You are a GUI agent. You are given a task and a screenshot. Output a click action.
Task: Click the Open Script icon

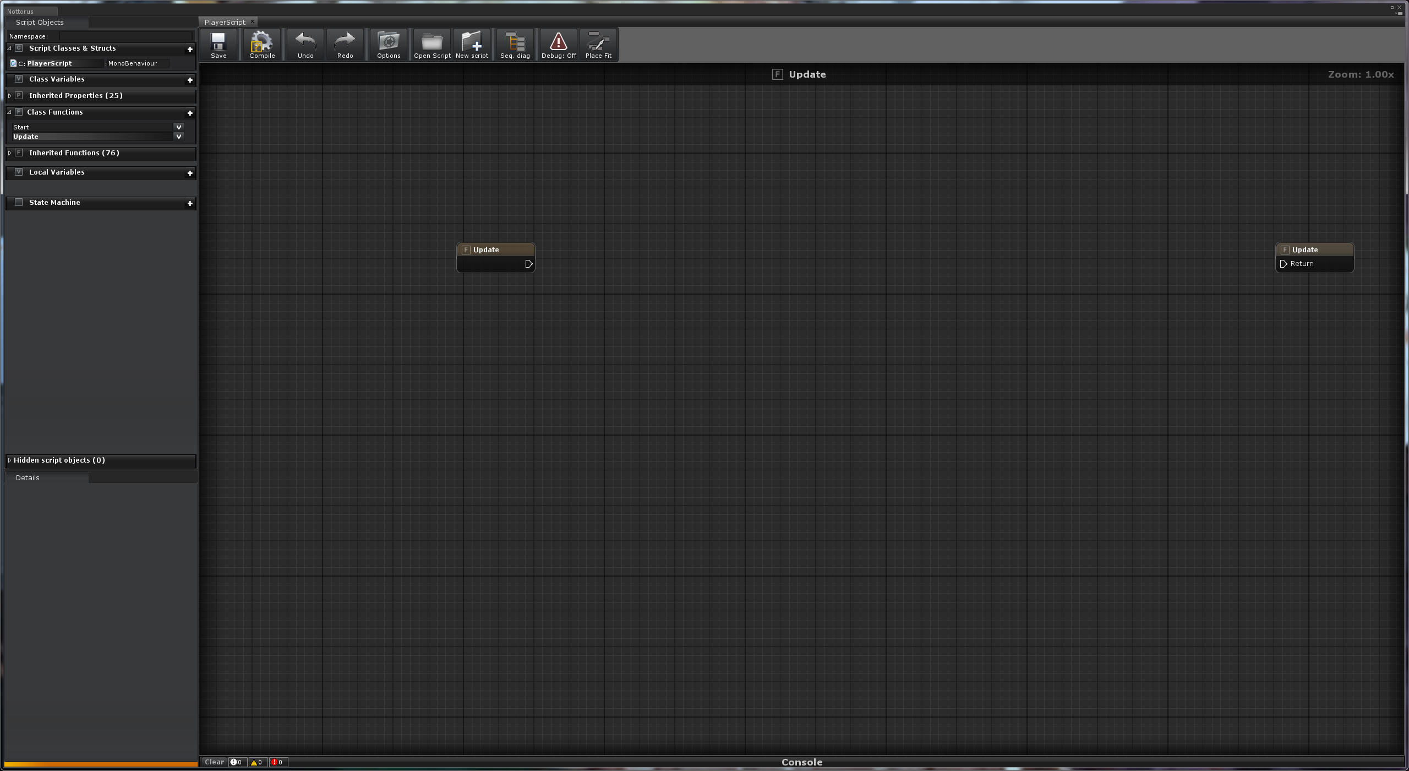432,44
